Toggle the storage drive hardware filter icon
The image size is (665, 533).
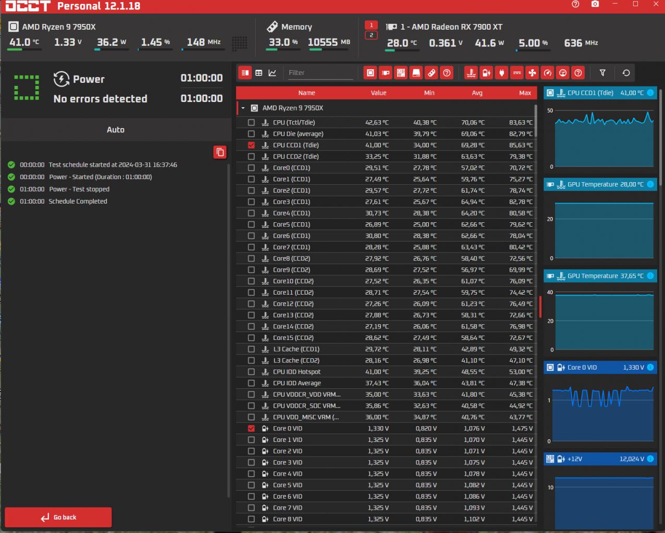point(416,73)
